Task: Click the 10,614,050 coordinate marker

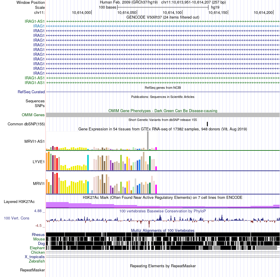Action: pyautogui.click(x=127, y=12)
